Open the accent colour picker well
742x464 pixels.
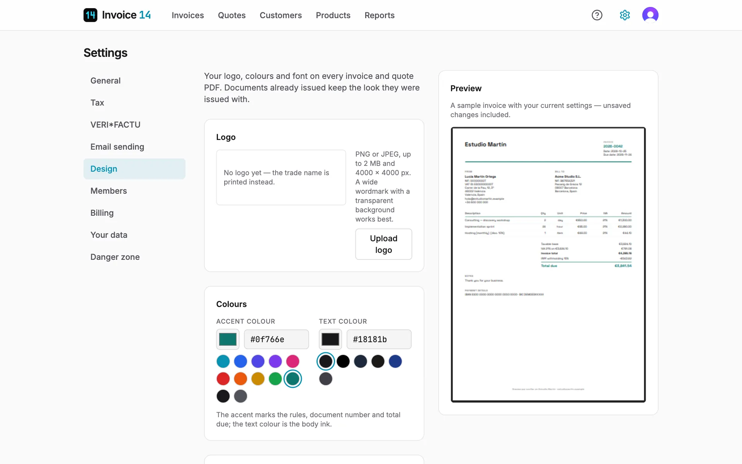click(x=228, y=339)
